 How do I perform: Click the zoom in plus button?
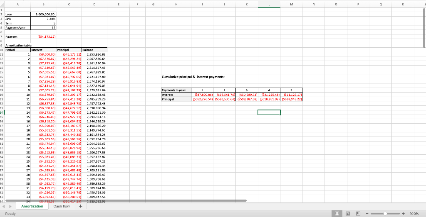coord(403,214)
